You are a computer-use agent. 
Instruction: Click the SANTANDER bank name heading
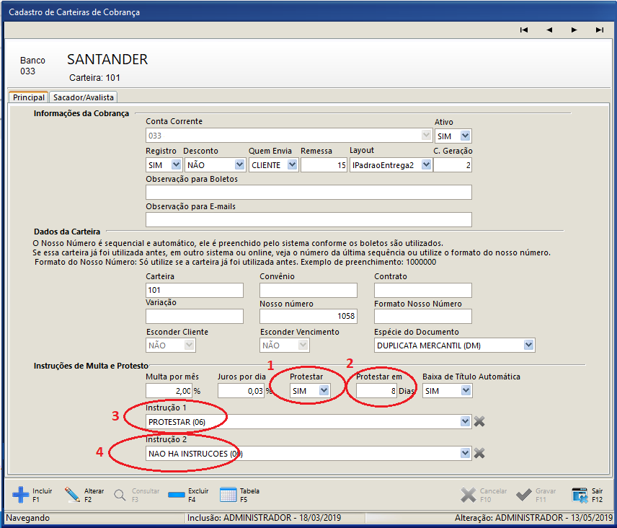point(107,59)
